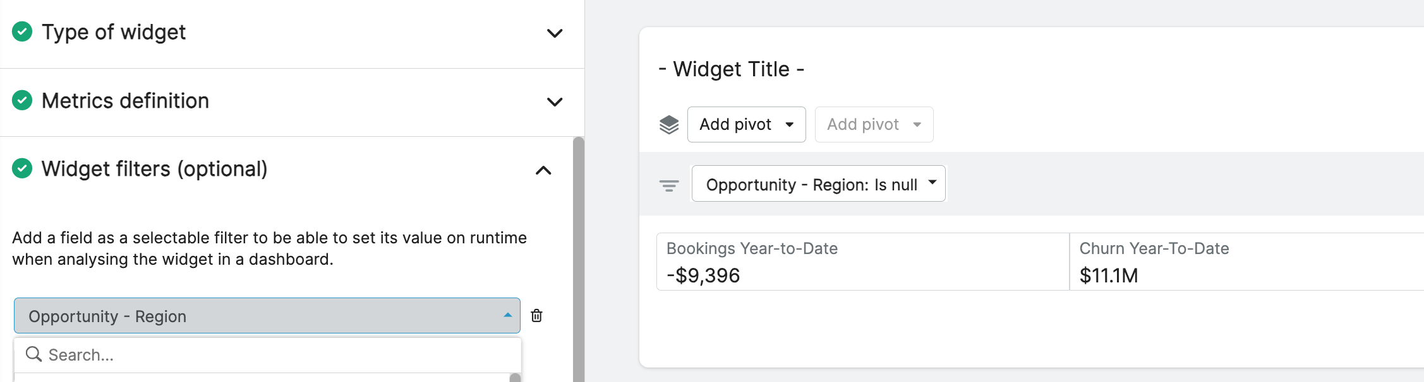Click the left panel vertical scrollbar
This screenshot has width=1424, height=382.
coord(578,258)
